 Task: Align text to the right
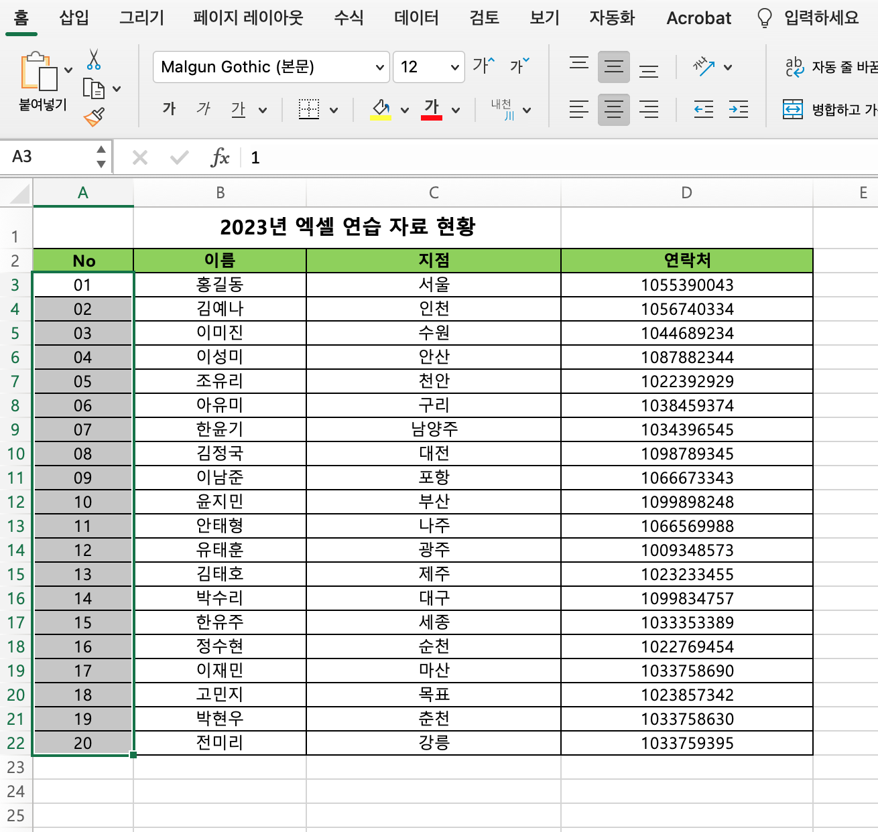point(649,109)
